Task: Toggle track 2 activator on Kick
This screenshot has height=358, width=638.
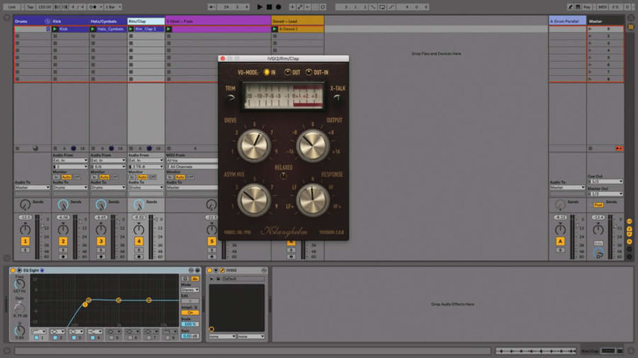Action: pos(63,241)
